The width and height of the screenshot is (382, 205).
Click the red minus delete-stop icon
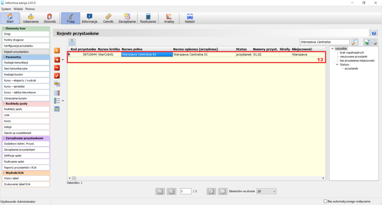pos(57,68)
